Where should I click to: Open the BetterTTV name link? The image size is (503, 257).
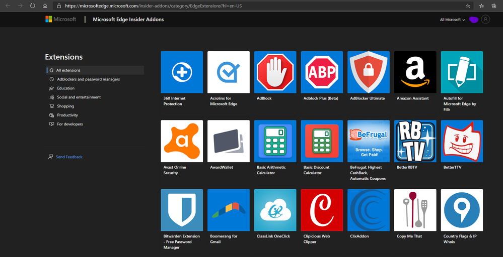point(452,167)
